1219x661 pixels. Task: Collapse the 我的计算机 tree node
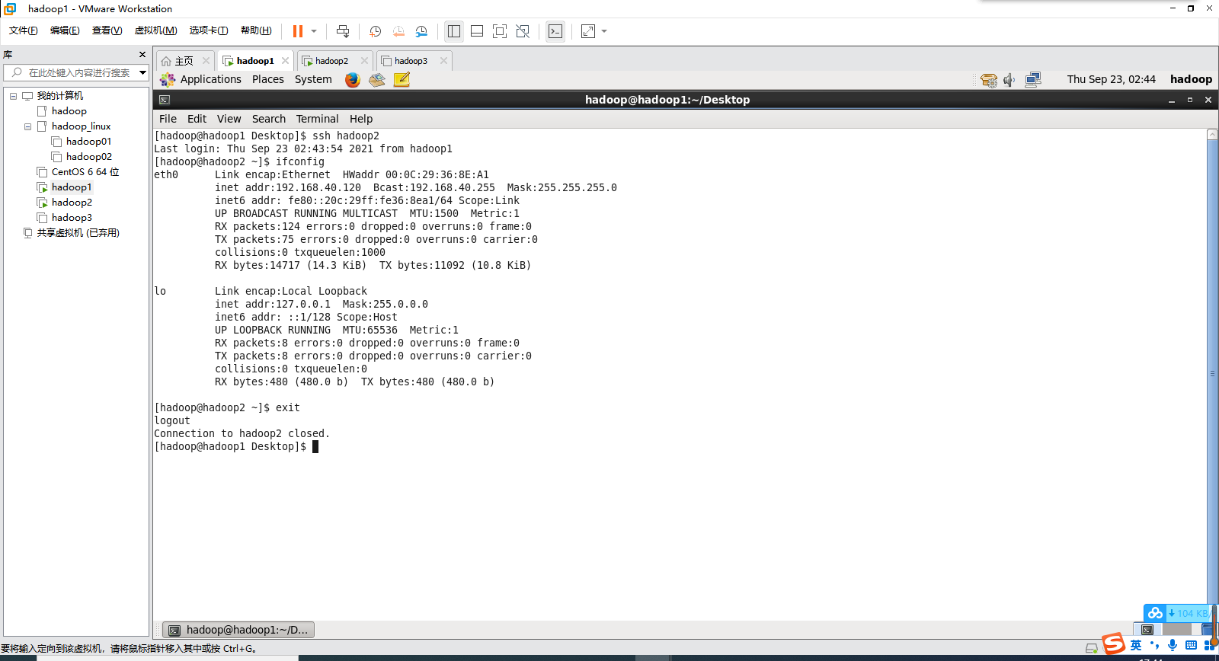point(13,96)
